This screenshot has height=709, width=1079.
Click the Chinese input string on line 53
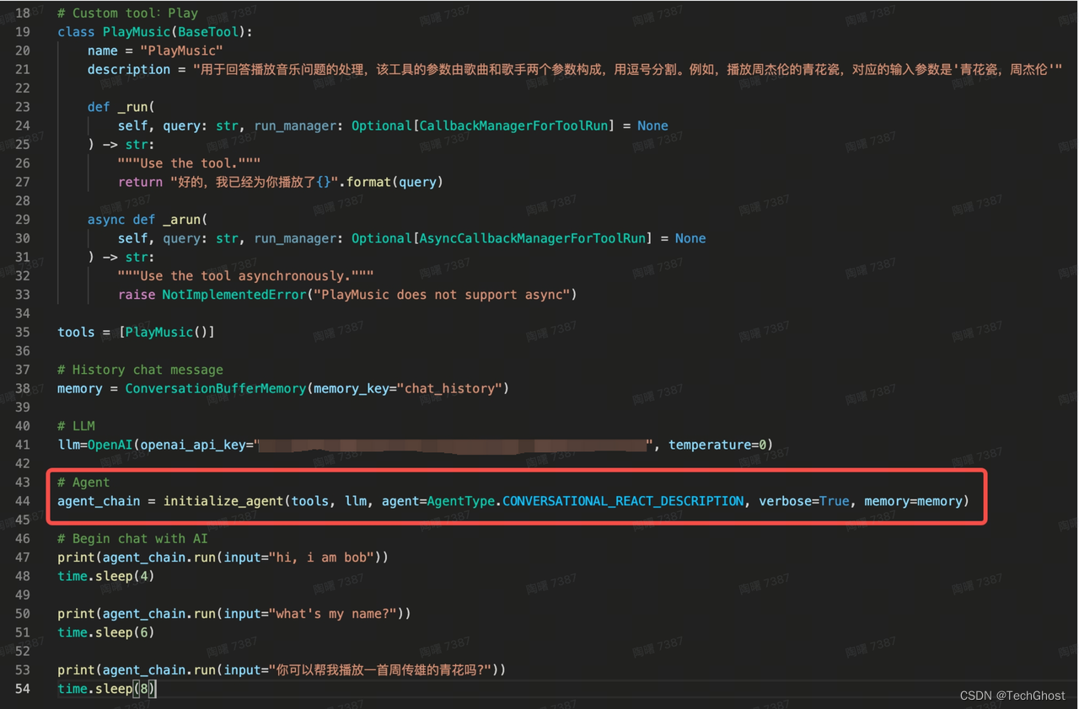379,669
